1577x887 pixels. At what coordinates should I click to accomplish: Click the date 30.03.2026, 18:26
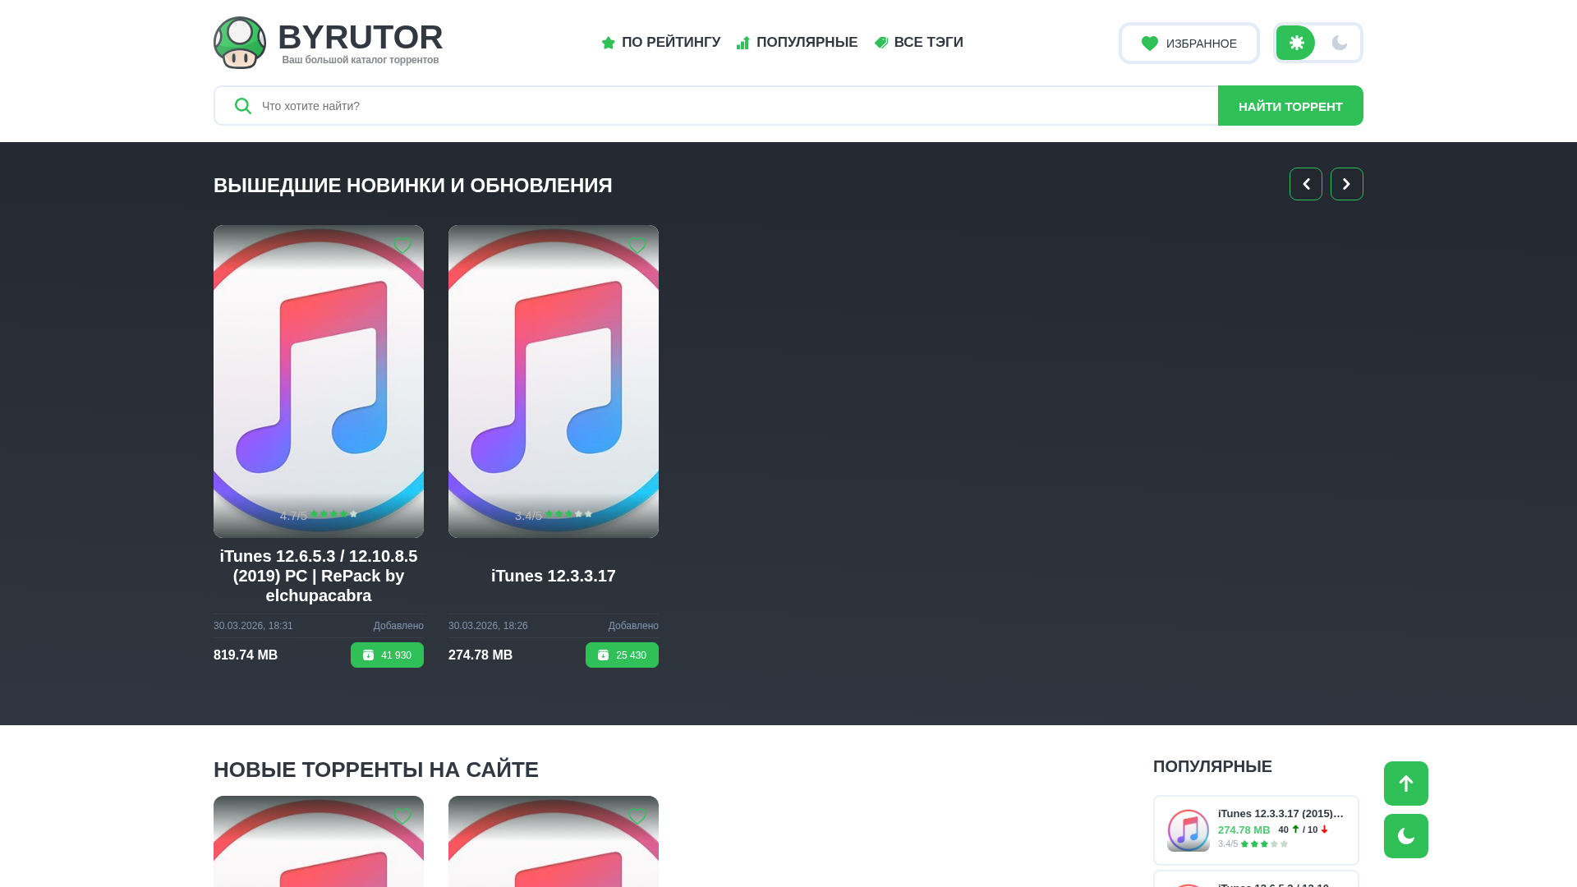pyautogui.click(x=488, y=626)
